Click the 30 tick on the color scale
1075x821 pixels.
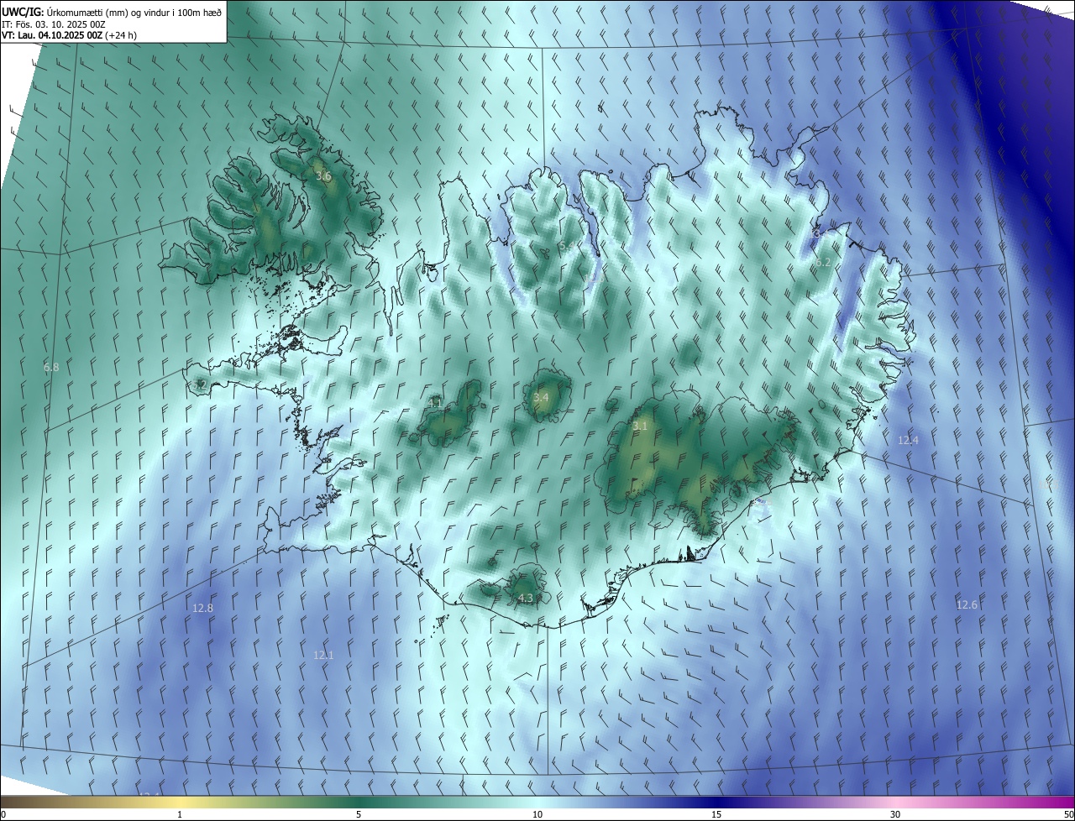[x=895, y=815]
